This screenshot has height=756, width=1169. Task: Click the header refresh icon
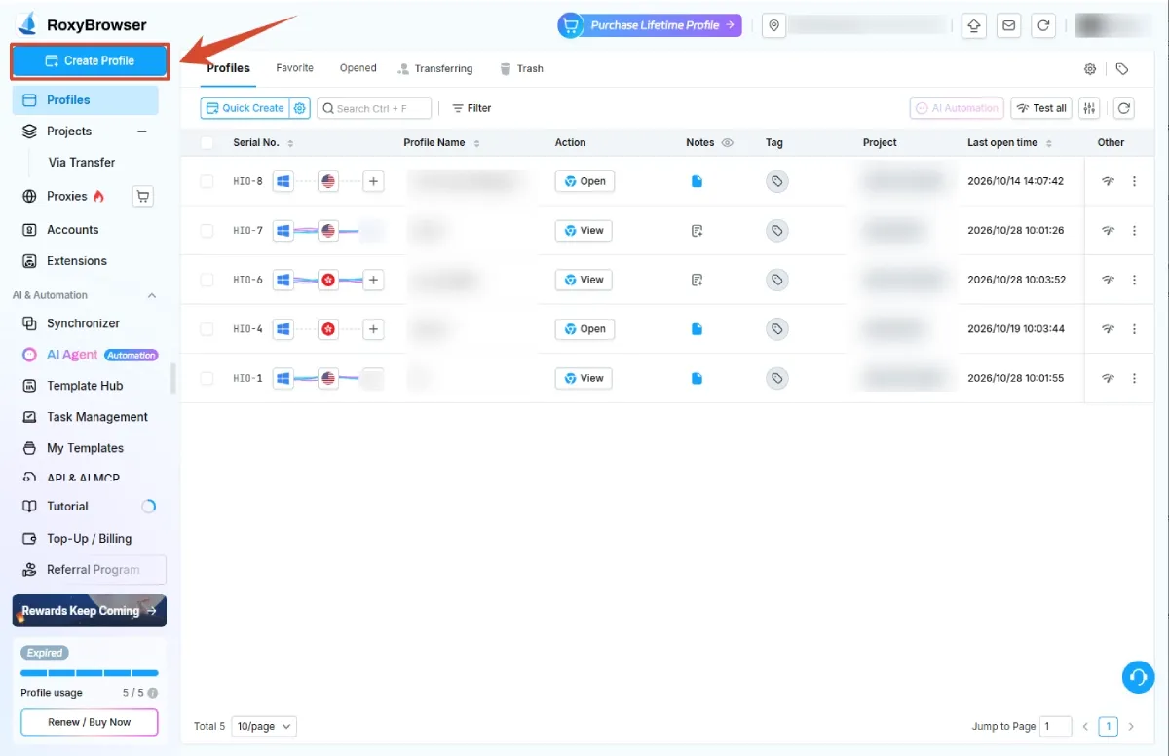tap(1043, 26)
